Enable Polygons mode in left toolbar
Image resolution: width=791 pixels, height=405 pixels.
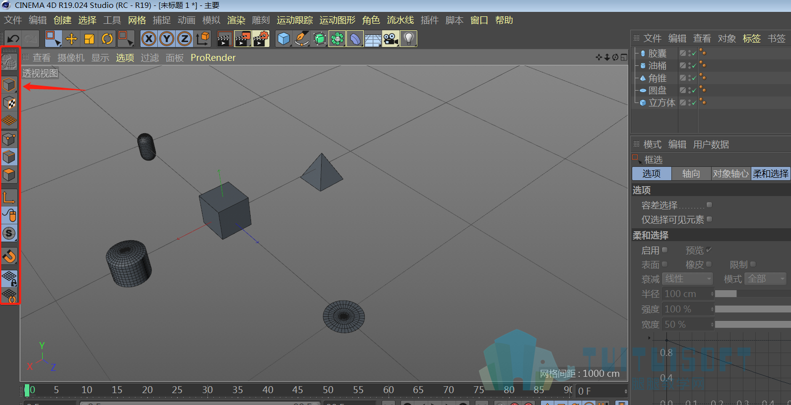tap(9, 175)
